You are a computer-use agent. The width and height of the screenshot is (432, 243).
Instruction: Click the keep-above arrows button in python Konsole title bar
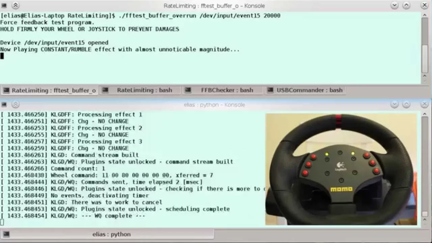coord(15,105)
